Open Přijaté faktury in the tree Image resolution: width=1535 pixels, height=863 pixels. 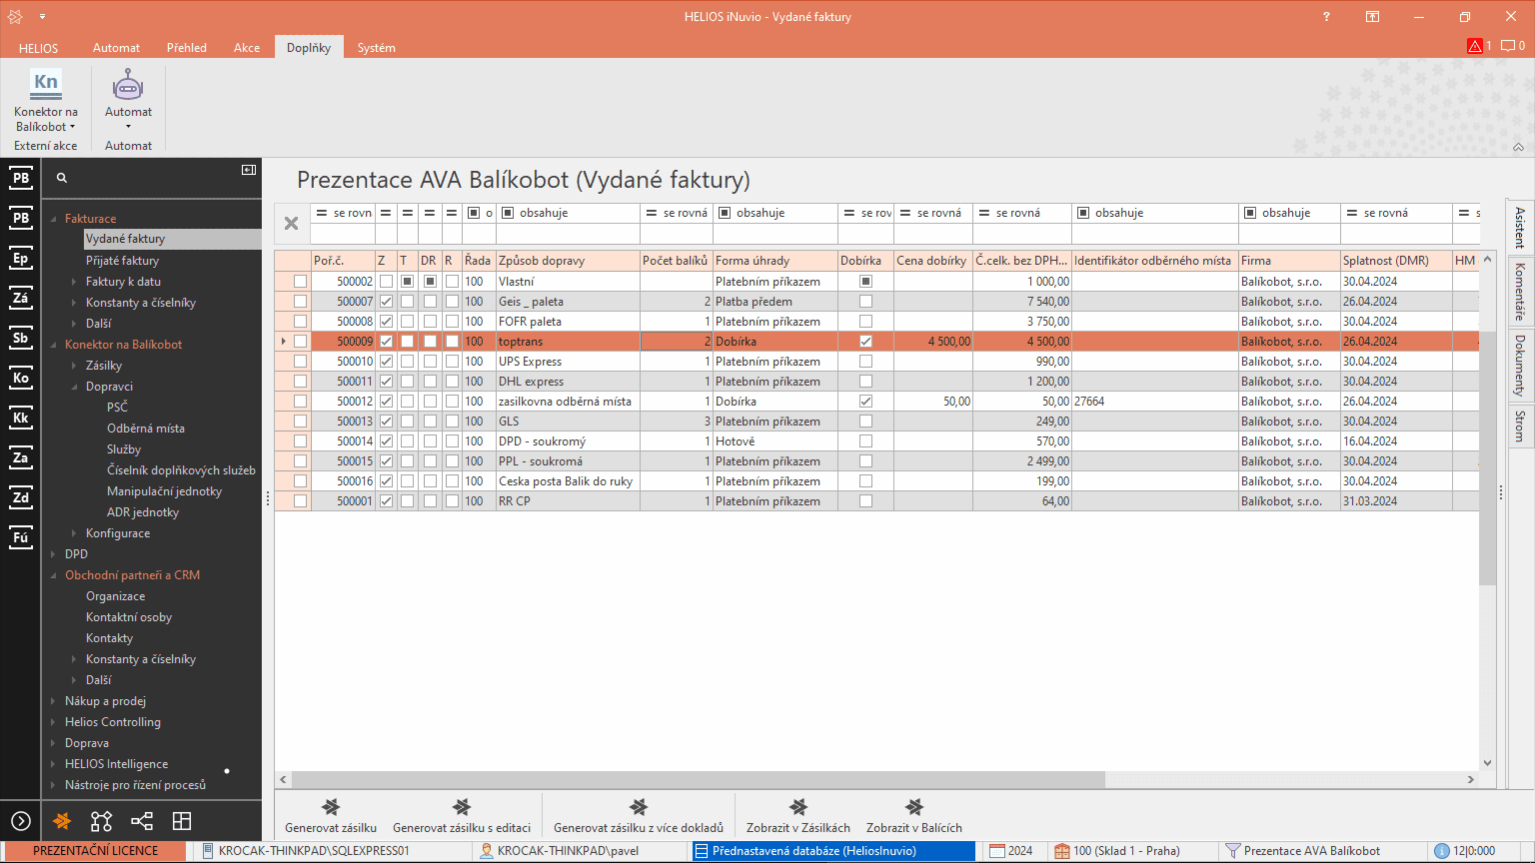click(x=122, y=260)
